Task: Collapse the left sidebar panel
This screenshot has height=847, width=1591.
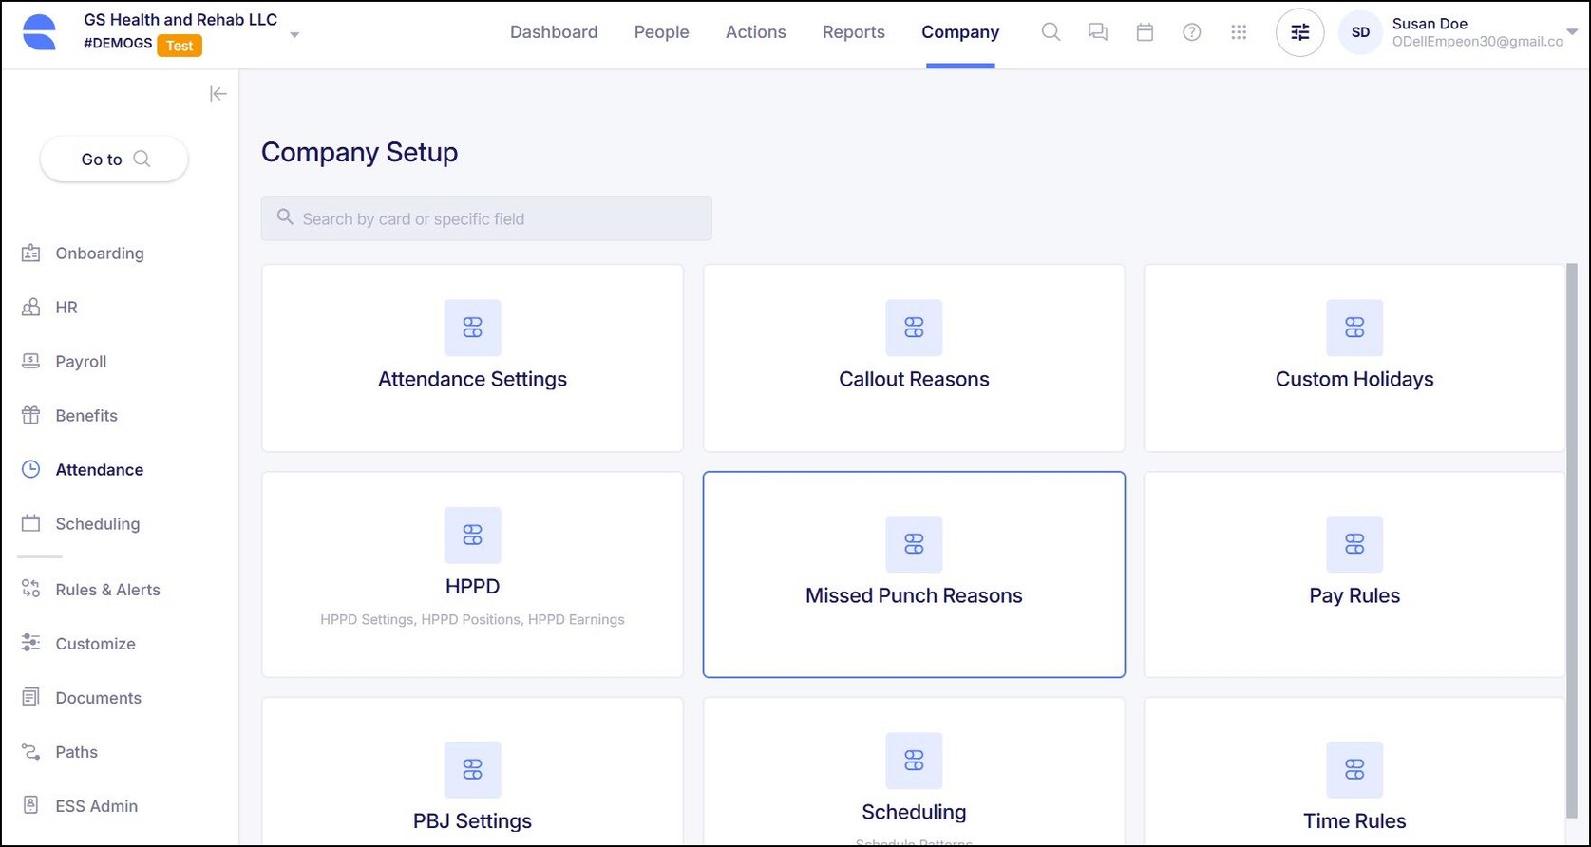Action: click(218, 93)
